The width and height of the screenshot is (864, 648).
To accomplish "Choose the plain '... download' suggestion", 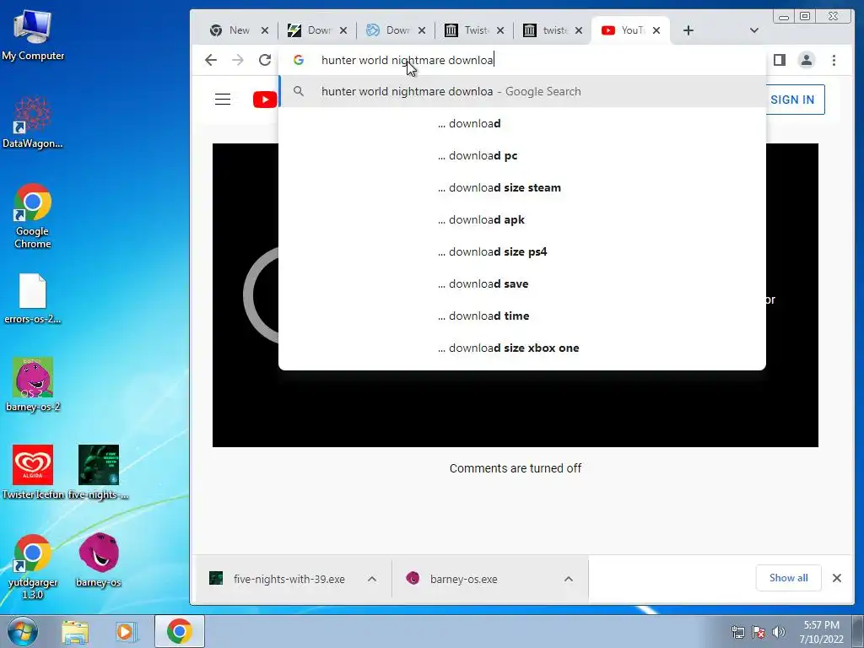I will pyautogui.click(x=522, y=123).
